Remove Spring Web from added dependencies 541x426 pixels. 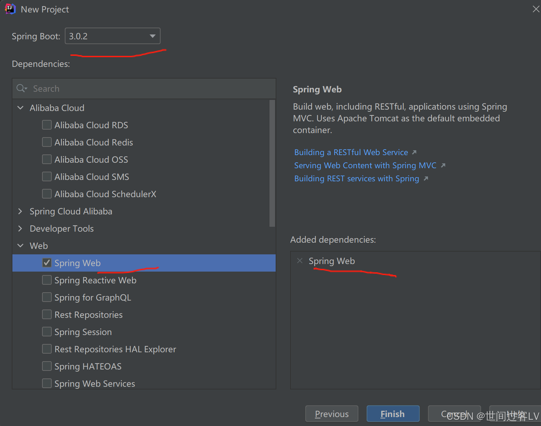(300, 261)
